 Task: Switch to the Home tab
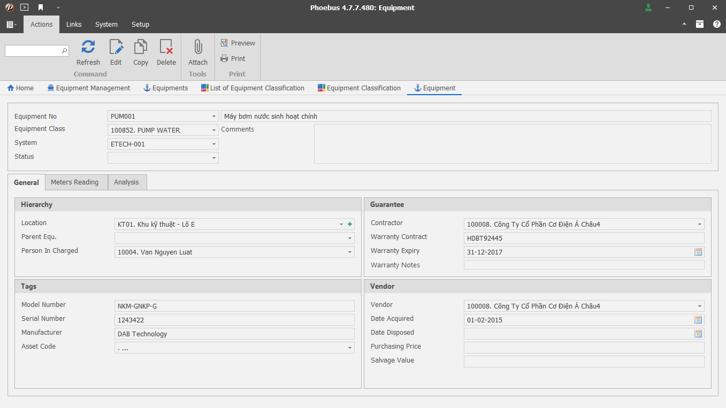pos(20,88)
